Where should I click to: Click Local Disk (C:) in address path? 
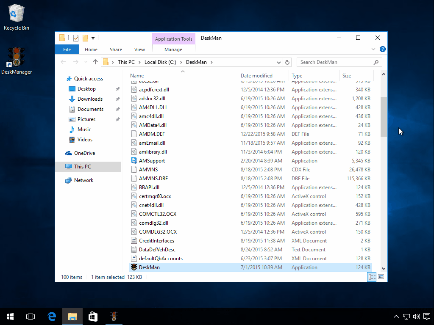[160, 62]
